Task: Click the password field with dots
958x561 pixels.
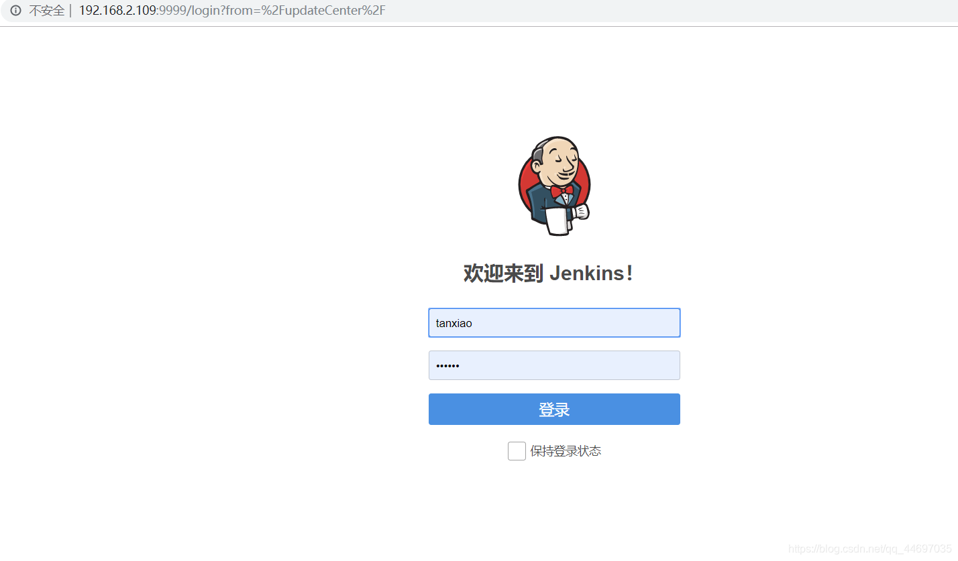Action: tap(554, 365)
